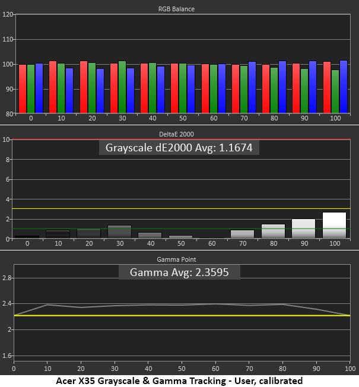Click the 8 y-axis label in DeltaE chart

[x=8, y=160]
